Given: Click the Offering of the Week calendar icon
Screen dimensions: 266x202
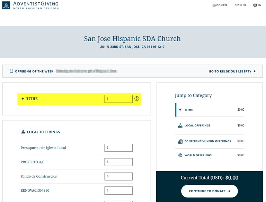Looking at the screenshot, I should coord(11,71).
